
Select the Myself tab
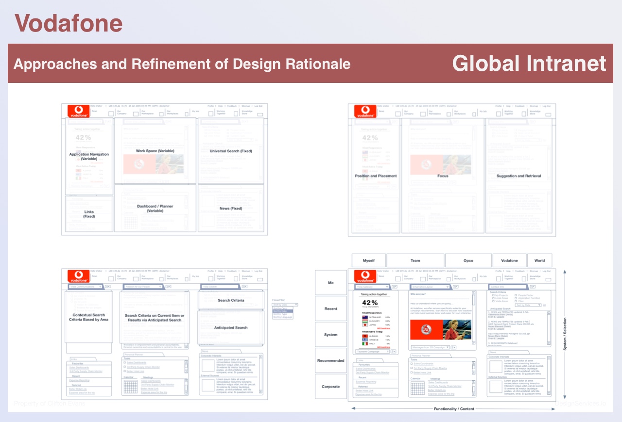pos(369,260)
